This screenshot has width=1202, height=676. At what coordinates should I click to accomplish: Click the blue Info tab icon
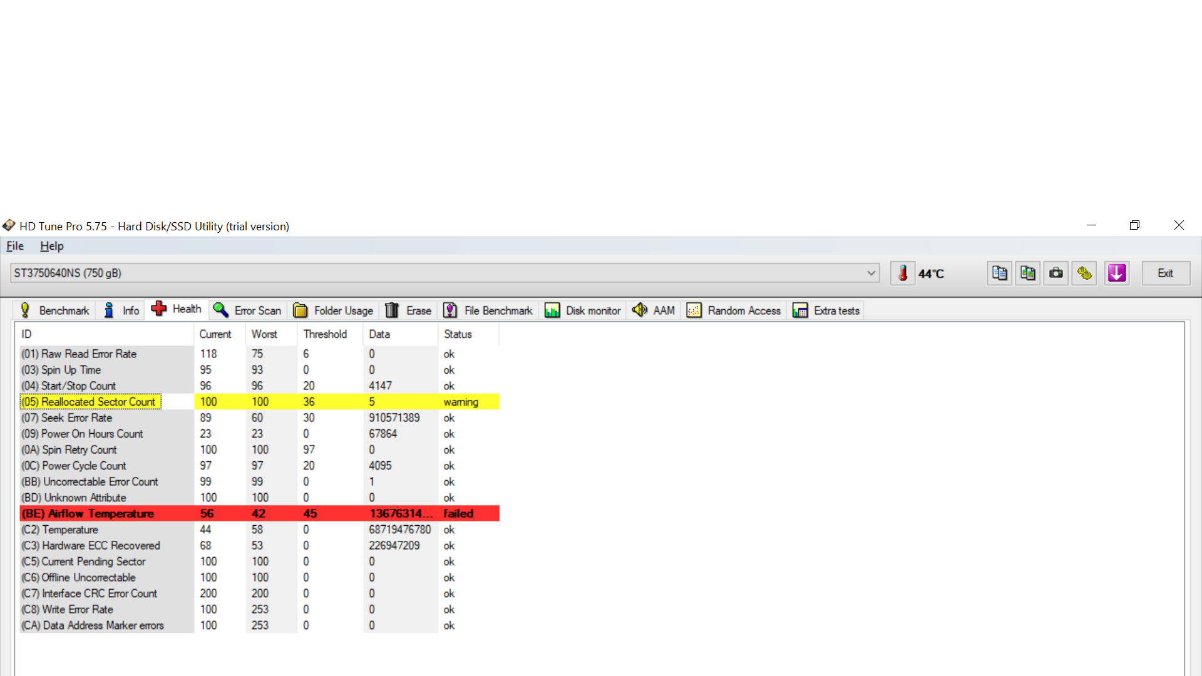[109, 310]
